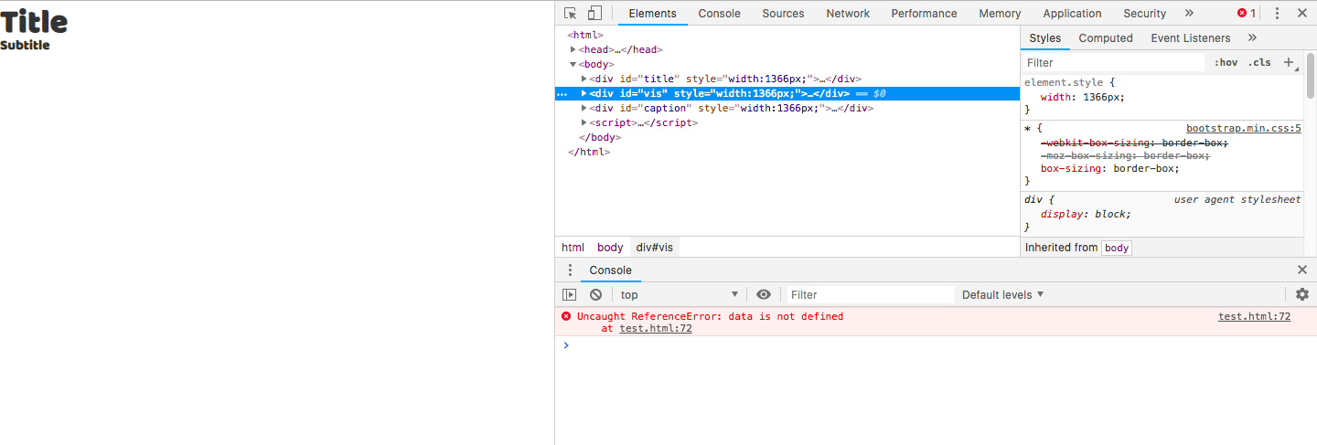The height and width of the screenshot is (445, 1317).
Task: Open the top JavaScript context dropdown
Action: point(679,294)
